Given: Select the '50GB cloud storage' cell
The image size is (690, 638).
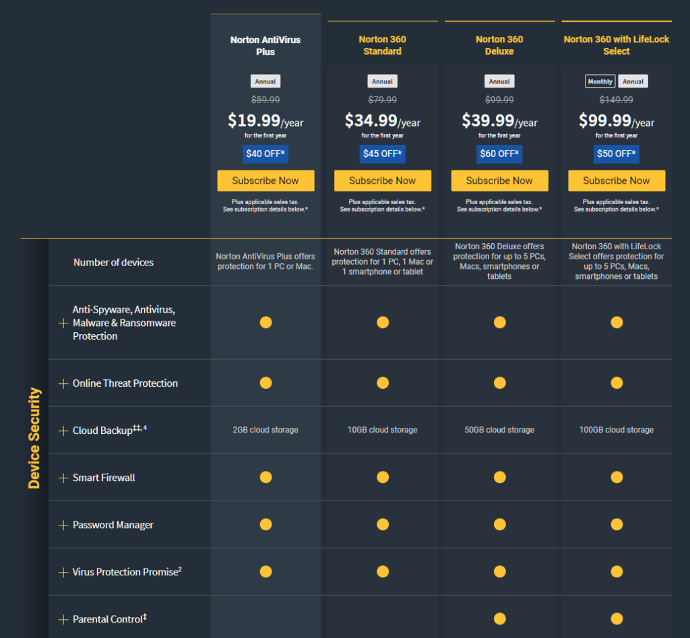Looking at the screenshot, I should tap(499, 430).
